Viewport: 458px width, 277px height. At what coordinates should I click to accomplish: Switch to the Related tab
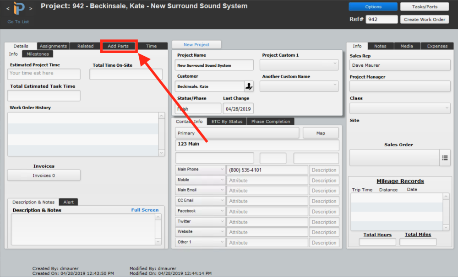coord(85,46)
